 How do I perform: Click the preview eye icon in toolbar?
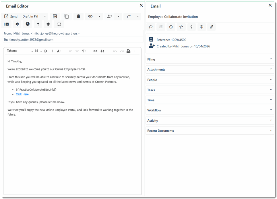(x=55, y=16)
